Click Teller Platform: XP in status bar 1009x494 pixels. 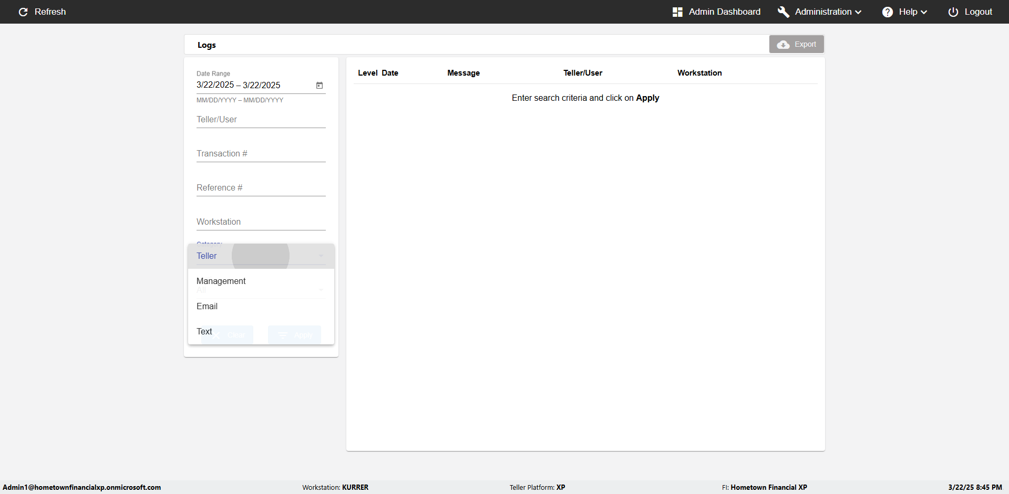[537, 487]
